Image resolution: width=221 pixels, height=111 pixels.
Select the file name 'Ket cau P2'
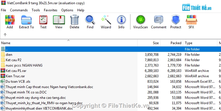(x=14, y=60)
